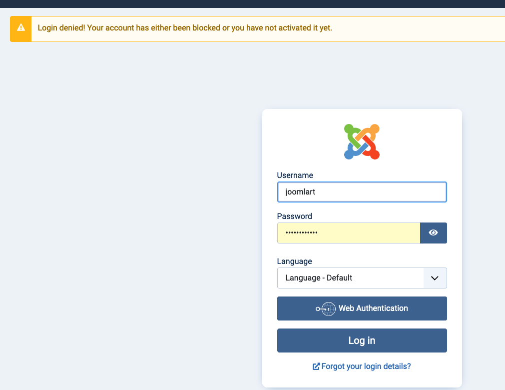Image resolution: width=505 pixels, height=390 pixels.
Task: Click the Web Authentication button
Action: pos(362,308)
